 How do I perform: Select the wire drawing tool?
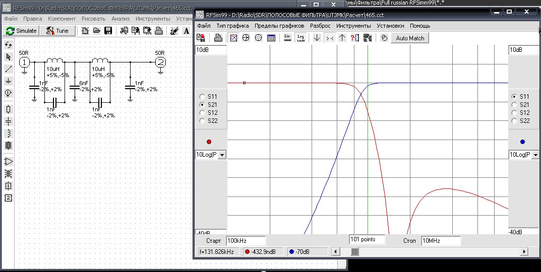(9, 69)
